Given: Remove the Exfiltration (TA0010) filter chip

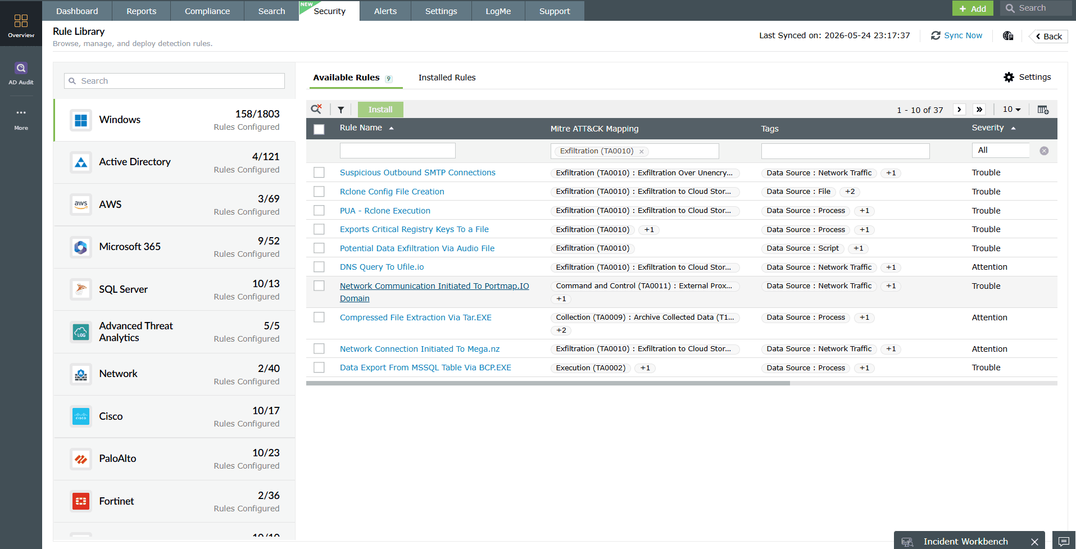Looking at the screenshot, I should pyautogui.click(x=641, y=151).
